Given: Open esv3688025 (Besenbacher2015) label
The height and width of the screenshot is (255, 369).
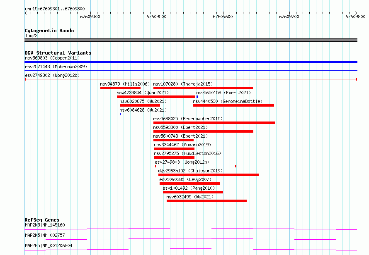Looking at the screenshot, I should pos(188,119).
